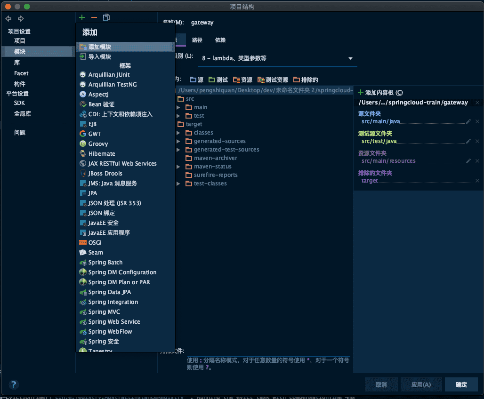484x399 pixels.
Task: Unexclude the target folder
Action: (x=477, y=181)
